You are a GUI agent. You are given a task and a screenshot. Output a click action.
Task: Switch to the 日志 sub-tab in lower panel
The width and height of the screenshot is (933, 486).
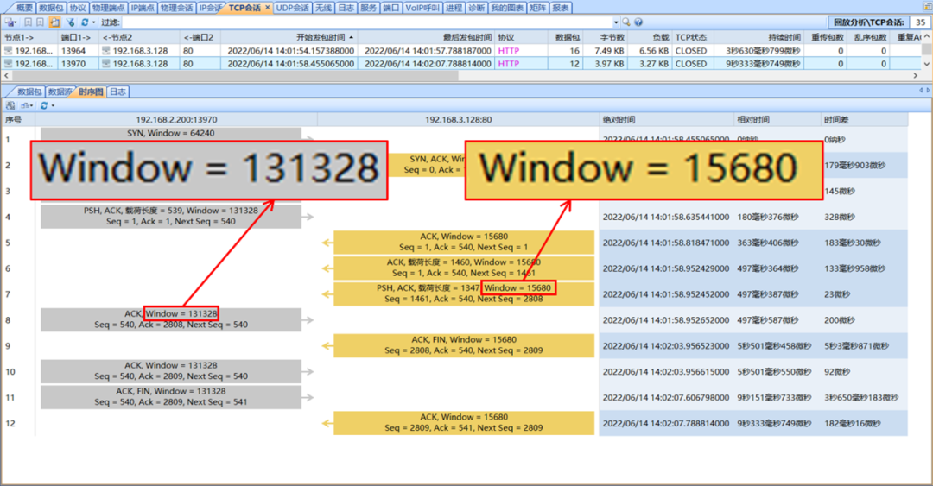117,92
